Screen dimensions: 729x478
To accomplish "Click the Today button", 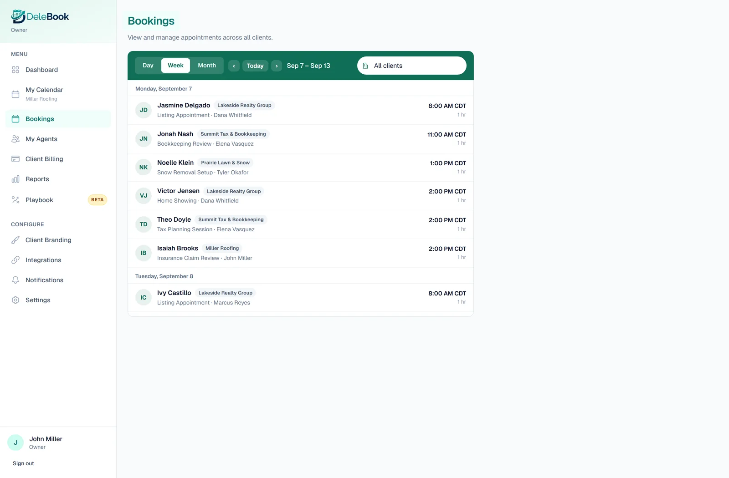I will click(255, 66).
